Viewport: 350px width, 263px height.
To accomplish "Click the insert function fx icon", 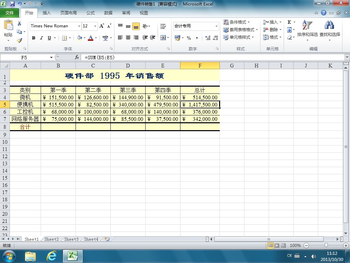I will tap(77, 58).
